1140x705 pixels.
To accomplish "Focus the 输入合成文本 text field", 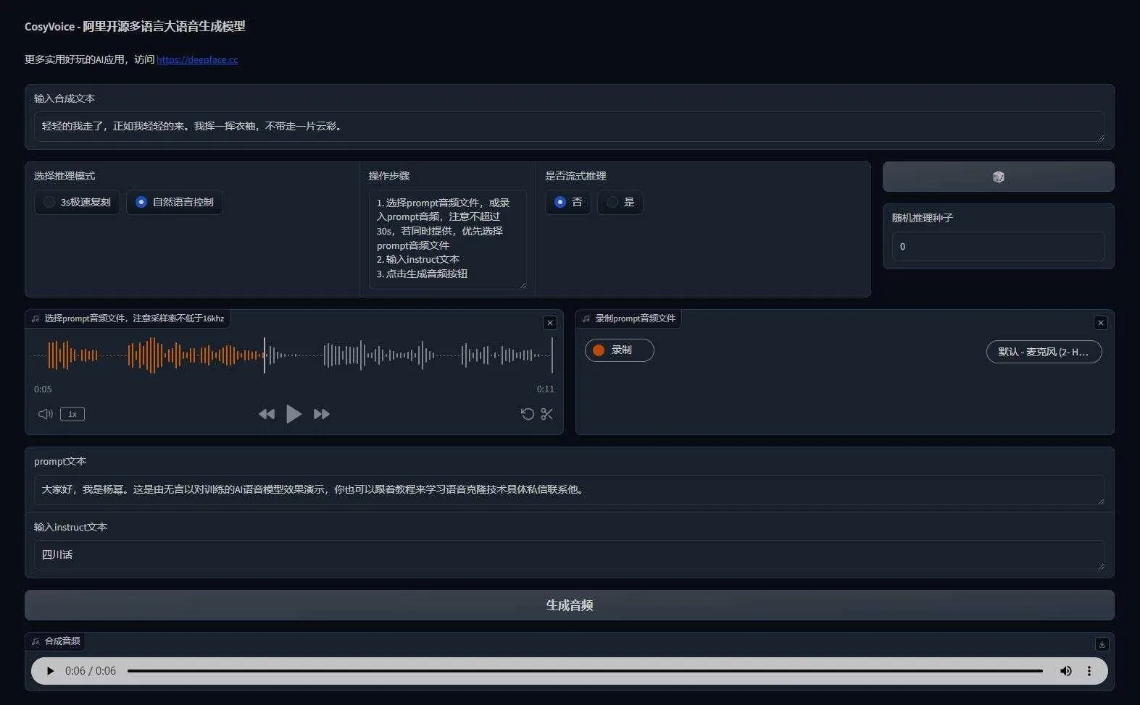I will 570,127.
